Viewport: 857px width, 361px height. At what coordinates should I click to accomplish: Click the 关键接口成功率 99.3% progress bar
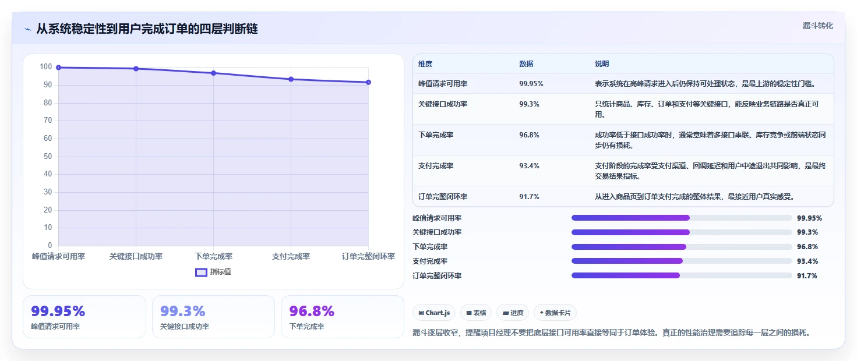[682, 232]
